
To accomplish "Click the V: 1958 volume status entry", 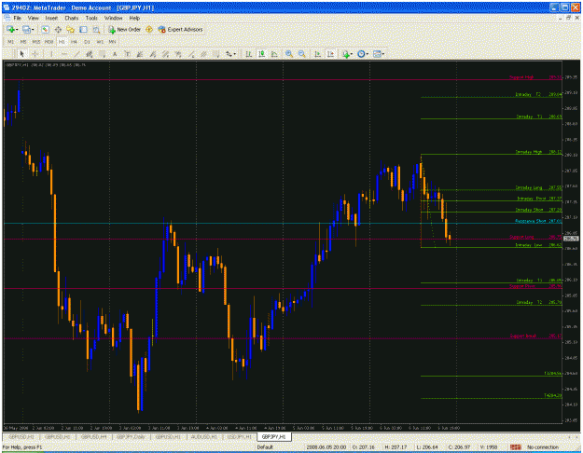I will point(489,447).
